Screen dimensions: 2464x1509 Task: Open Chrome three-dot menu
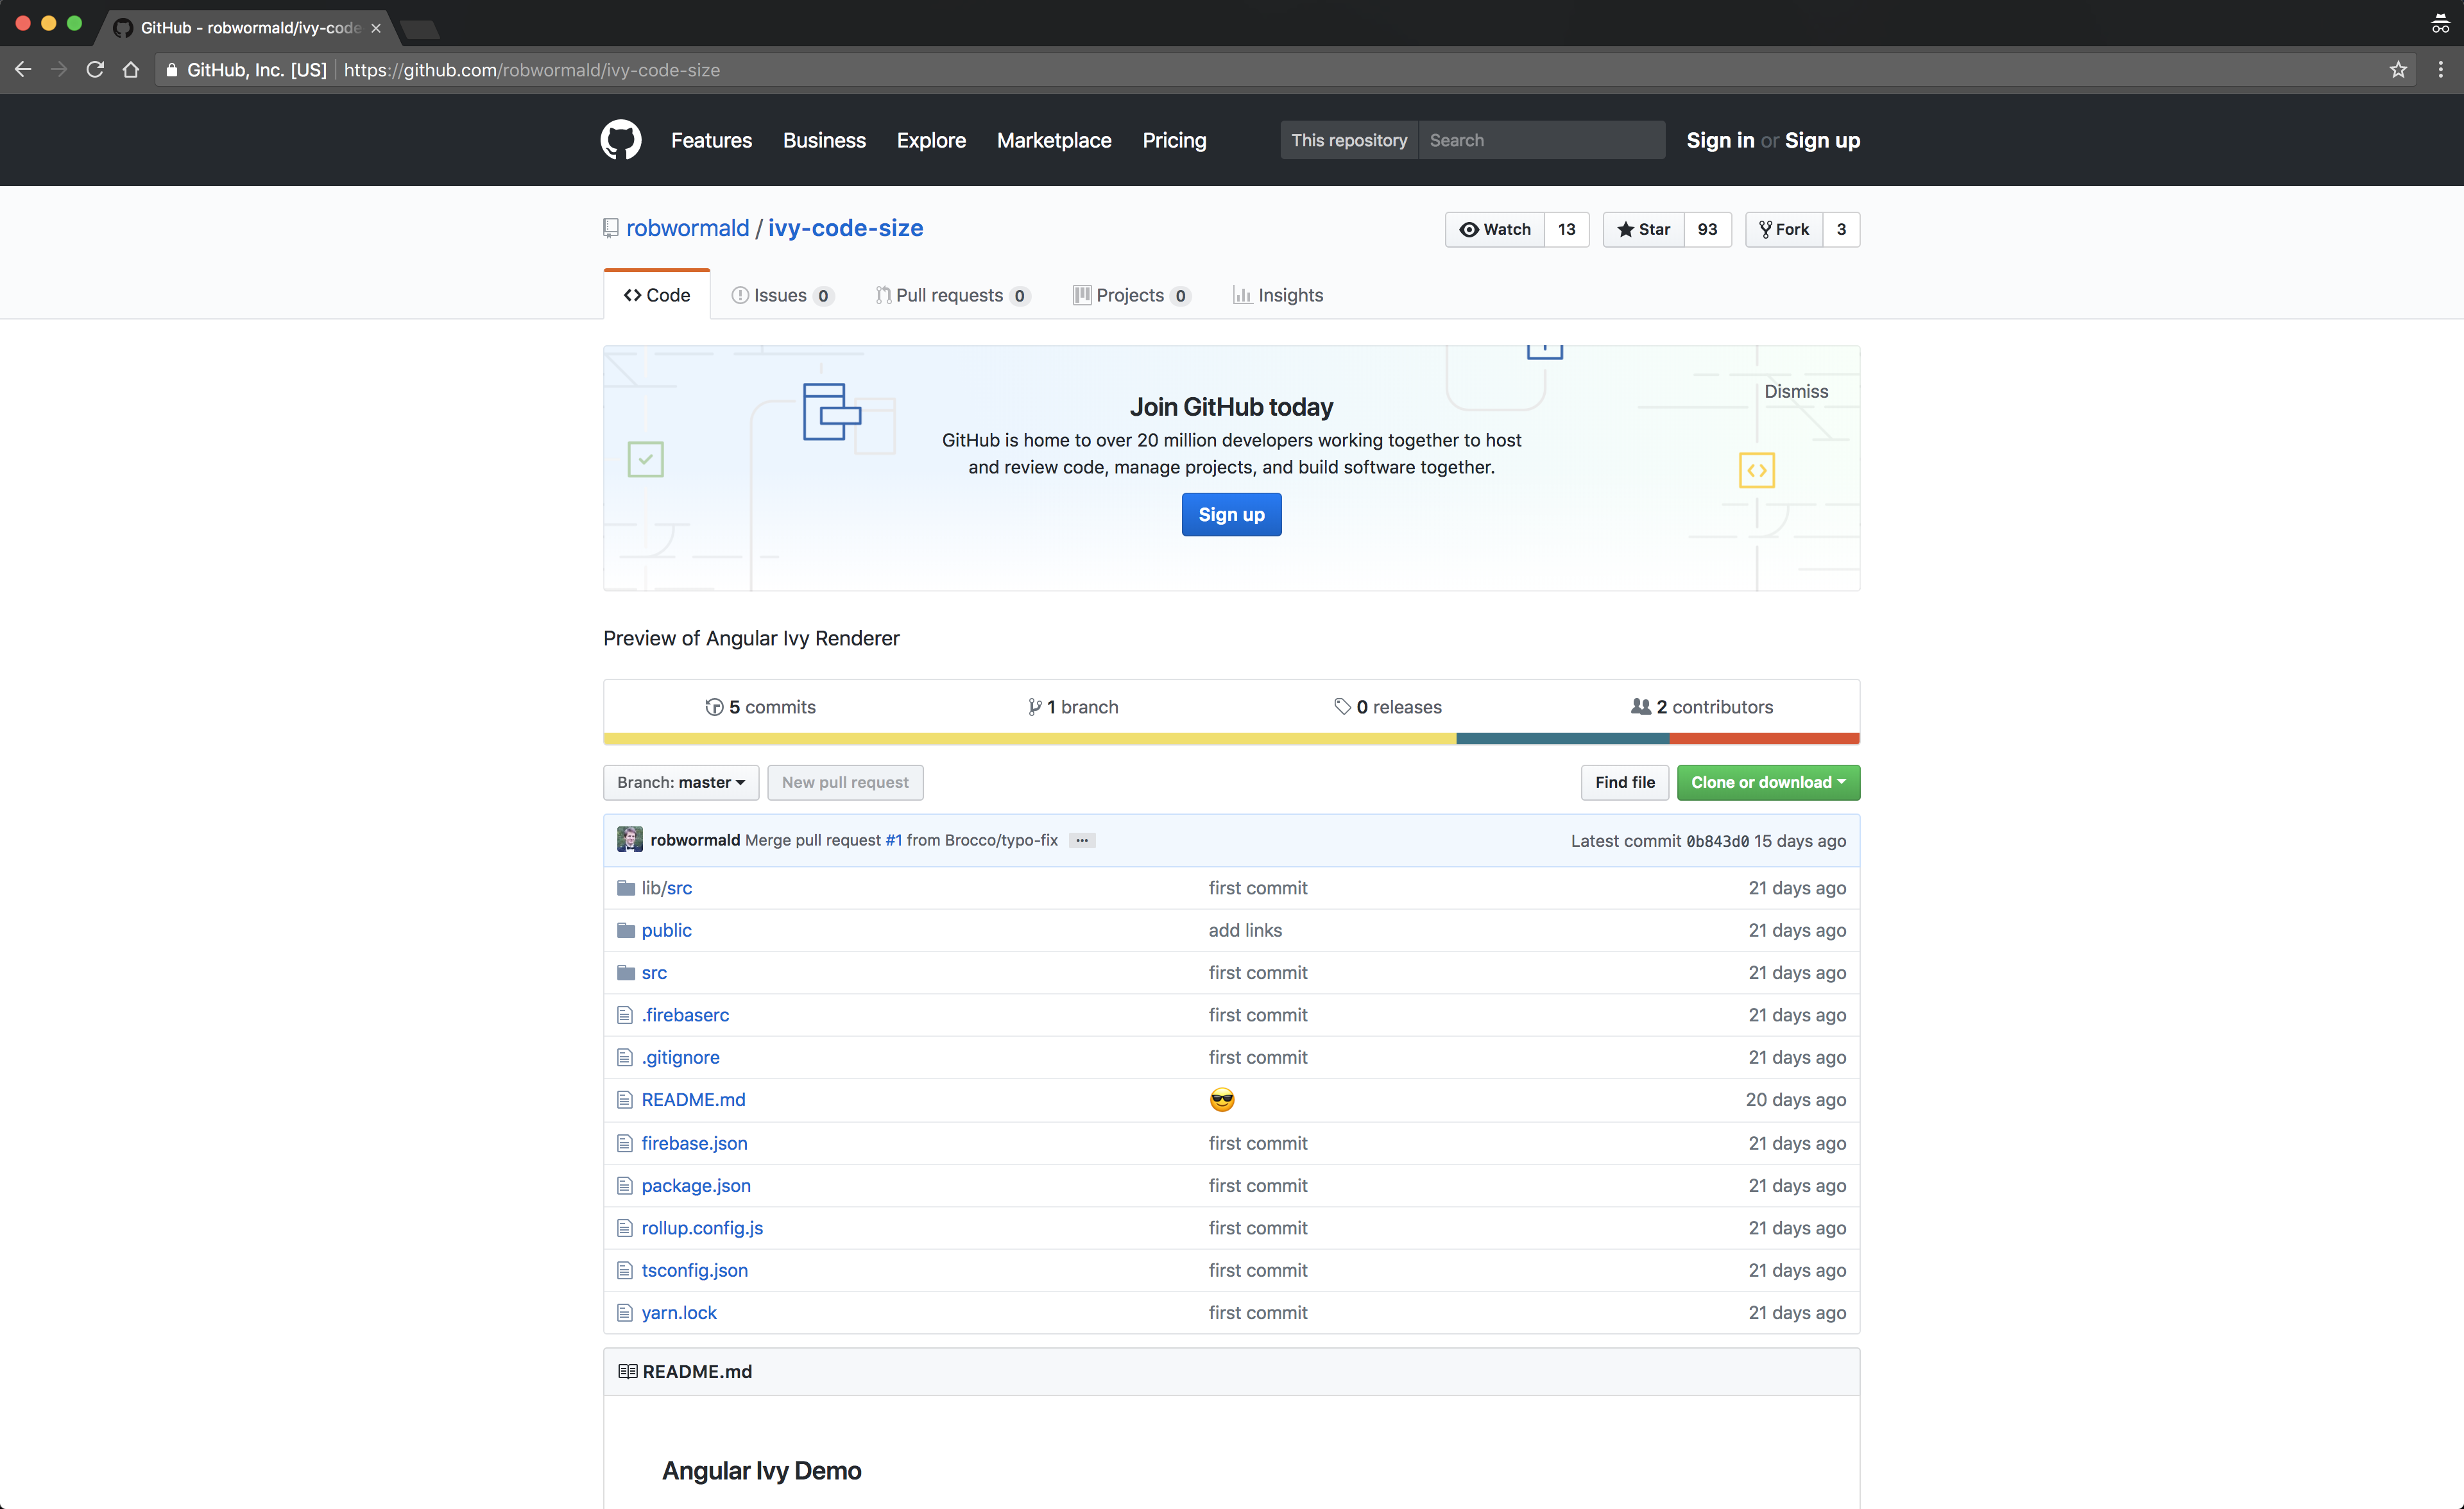(2440, 70)
